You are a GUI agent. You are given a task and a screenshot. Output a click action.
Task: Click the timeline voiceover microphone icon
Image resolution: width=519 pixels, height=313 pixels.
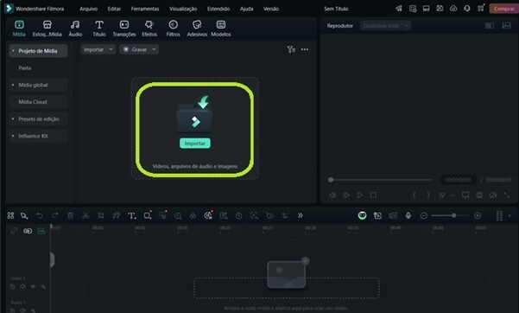[408, 215]
